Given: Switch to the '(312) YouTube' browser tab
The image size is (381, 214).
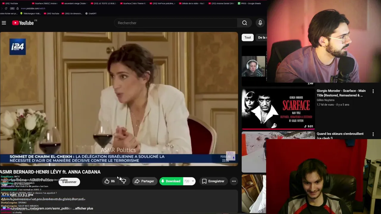Looking at the screenshot, I should pyautogui.click(x=10, y=3).
